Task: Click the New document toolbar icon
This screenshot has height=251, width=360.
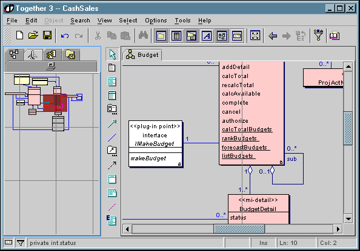Action: [x=20, y=36]
